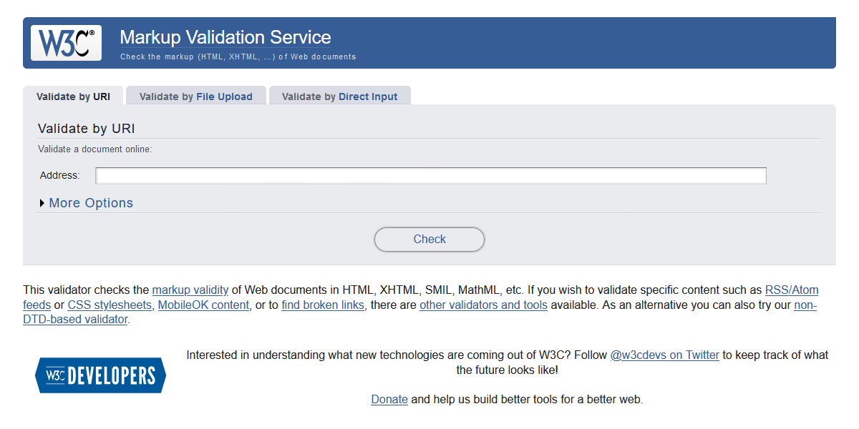Select the Validate by URI tab
The image size is (859, 429).
74,96
